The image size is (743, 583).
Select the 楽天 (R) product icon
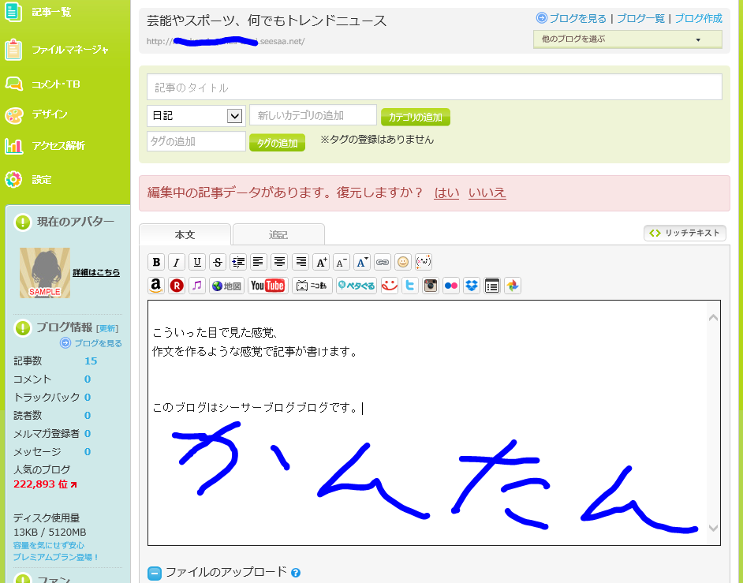[x=176, y=286]
